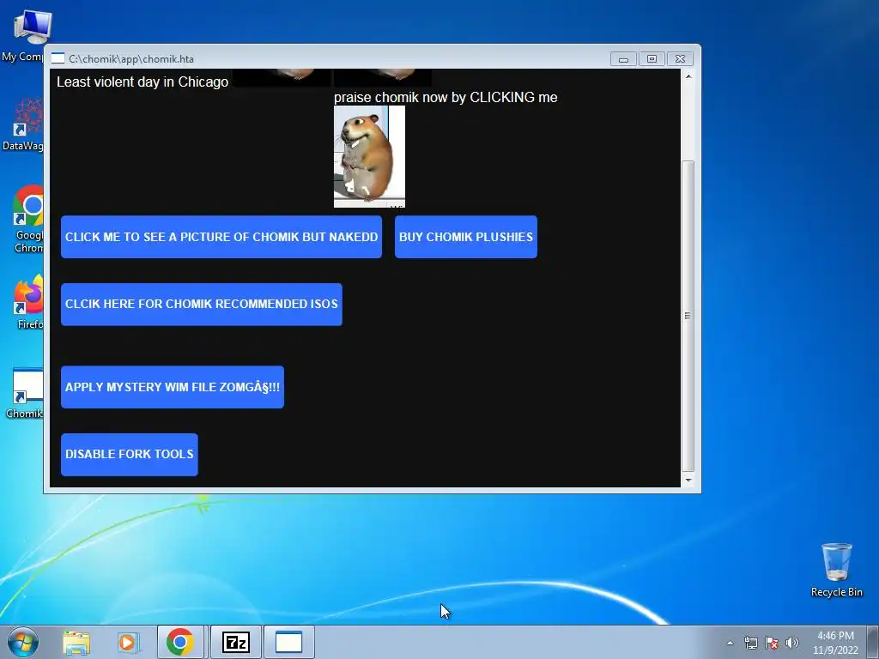Click DISABLE FORK TOOLS button

pos(130,455)
